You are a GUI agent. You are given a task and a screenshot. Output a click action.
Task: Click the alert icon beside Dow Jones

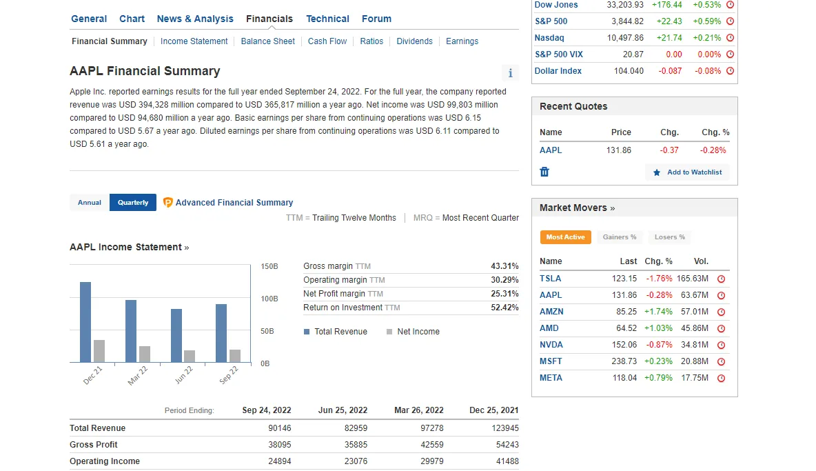tap(731, 5)
